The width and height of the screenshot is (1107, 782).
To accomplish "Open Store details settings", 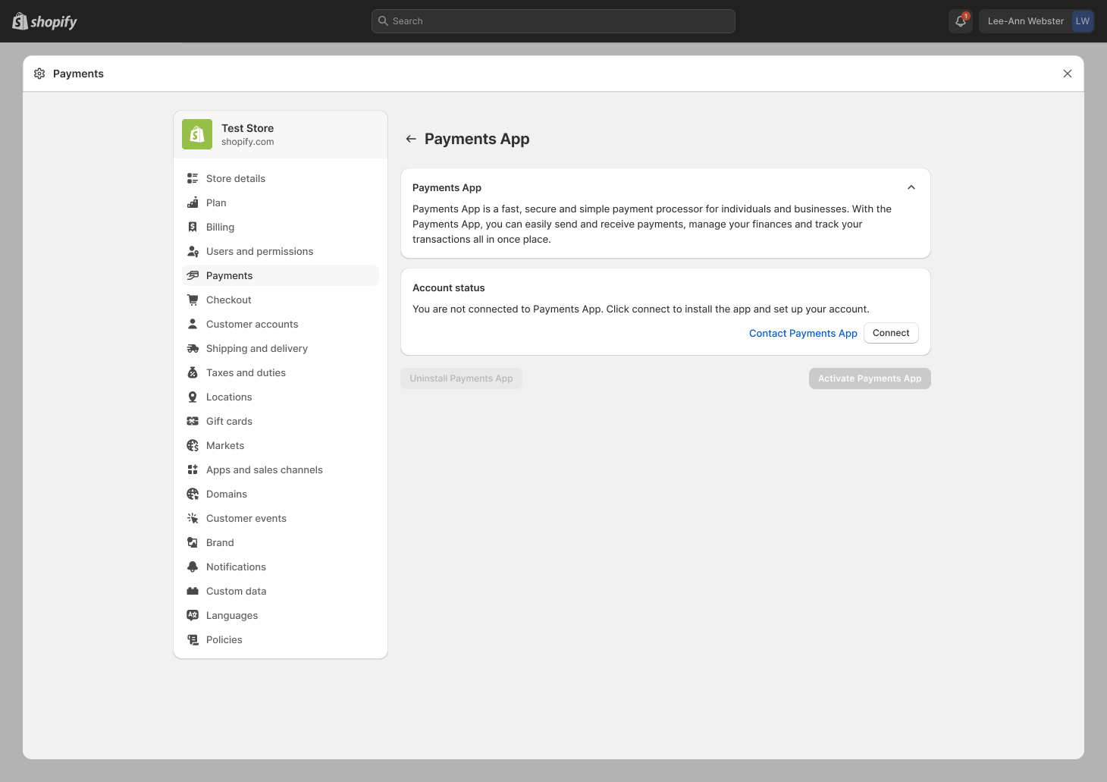I will (x=281, y=178).
